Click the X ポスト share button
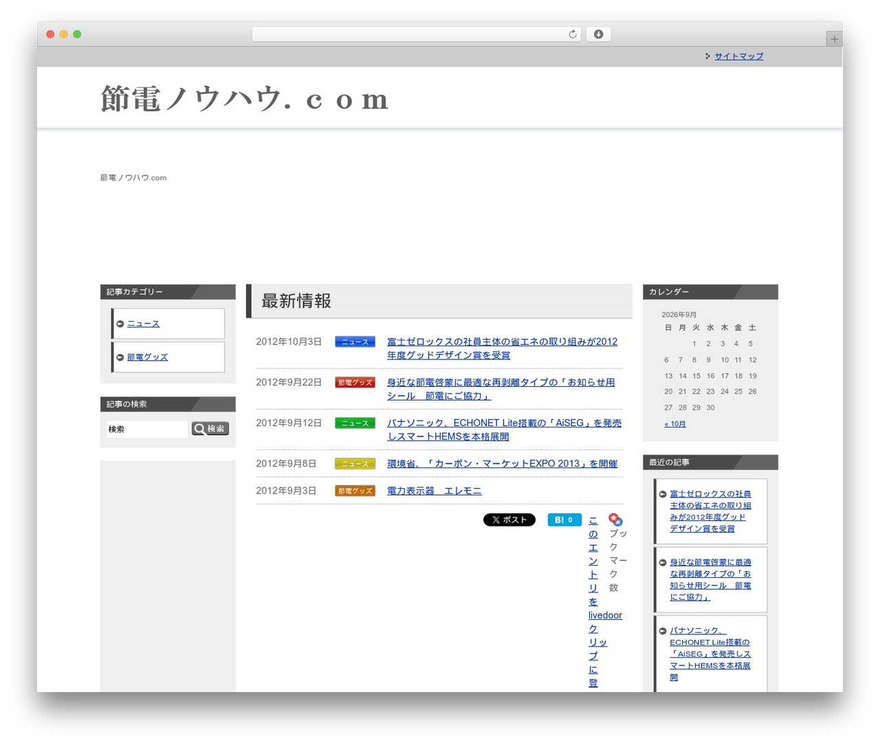 [x=509, y=520]
